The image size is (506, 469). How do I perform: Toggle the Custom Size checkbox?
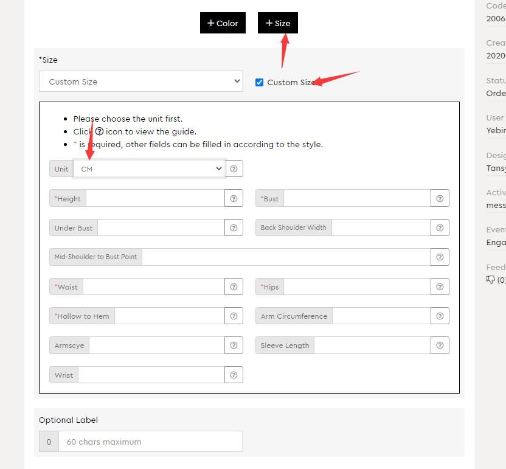pyautogui.click(x=259, y=82)
